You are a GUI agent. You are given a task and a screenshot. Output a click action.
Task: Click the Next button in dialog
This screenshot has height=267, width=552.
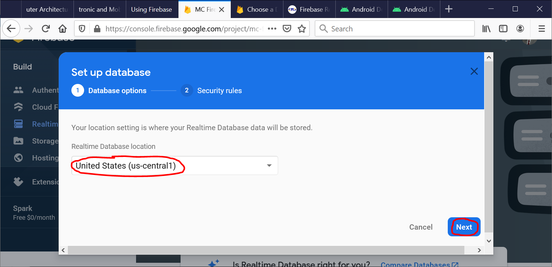click(x=464, y=227)
